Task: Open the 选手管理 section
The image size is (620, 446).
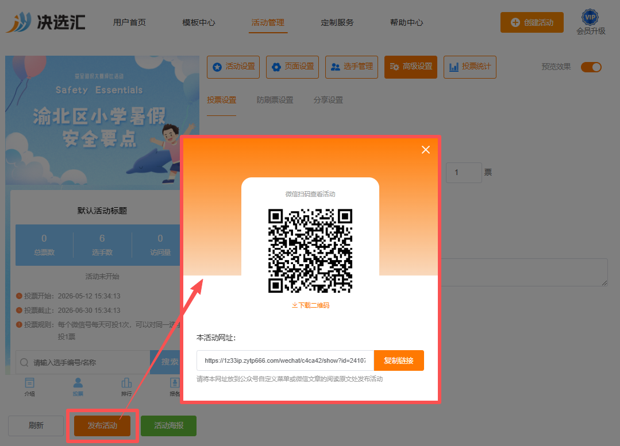Action: 352,67
